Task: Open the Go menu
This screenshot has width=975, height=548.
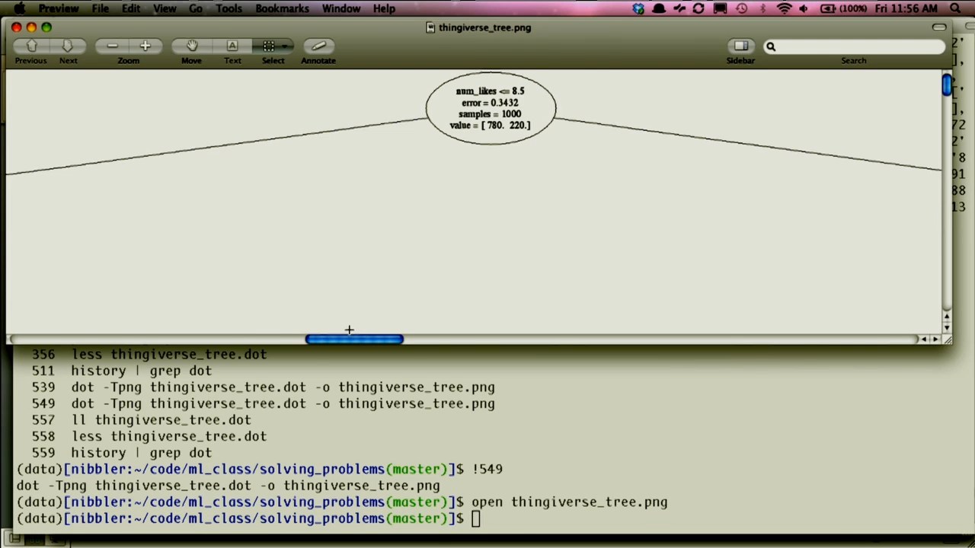Action: click(196, 8)
